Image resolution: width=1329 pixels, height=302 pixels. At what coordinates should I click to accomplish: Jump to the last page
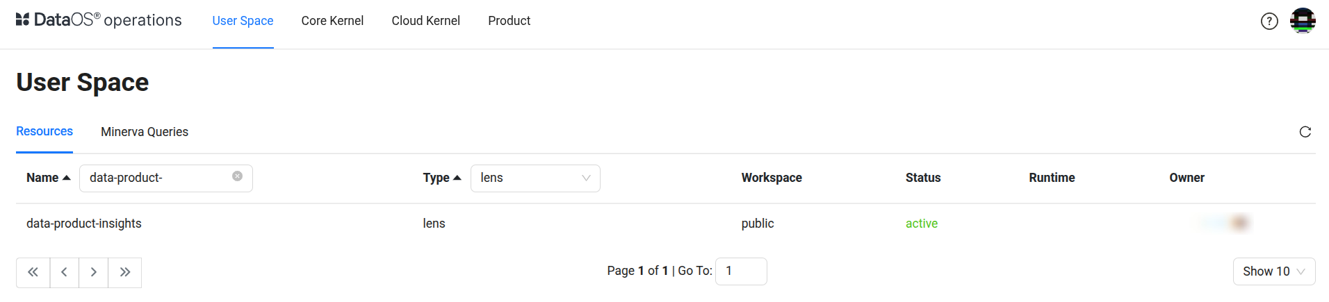click(125, 272)
